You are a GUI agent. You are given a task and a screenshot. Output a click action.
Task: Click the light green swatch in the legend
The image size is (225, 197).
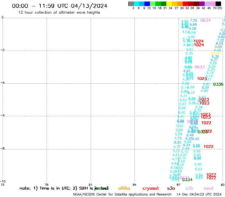tap(153, 4)
